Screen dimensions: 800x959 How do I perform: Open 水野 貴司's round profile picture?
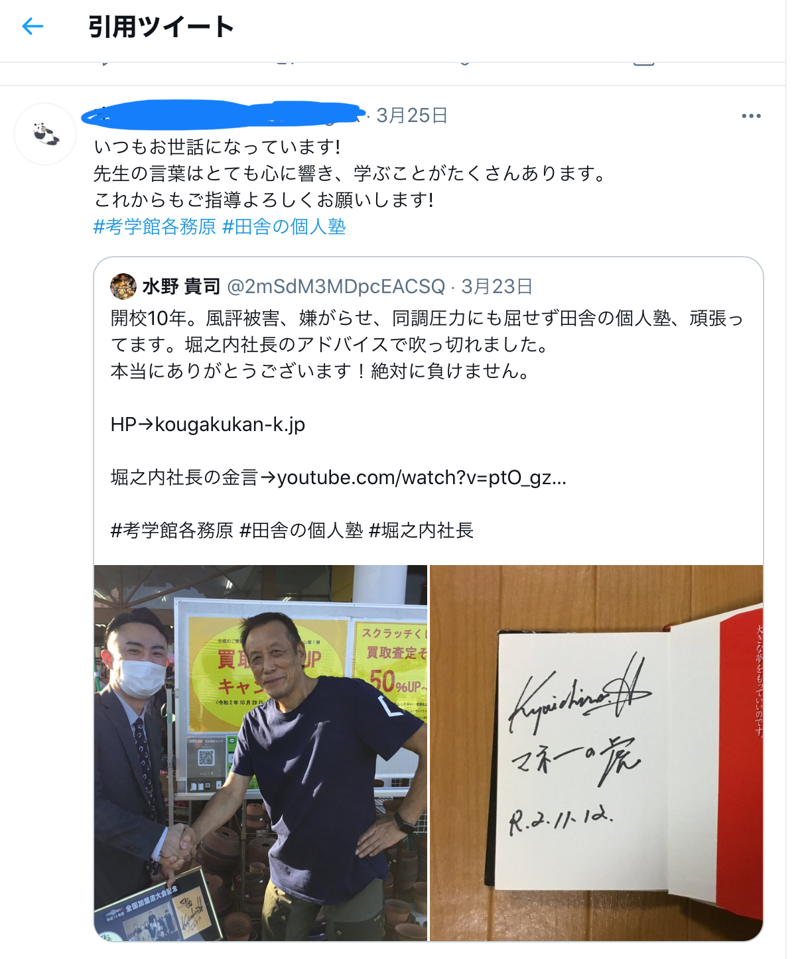click(x=123, y=287)
